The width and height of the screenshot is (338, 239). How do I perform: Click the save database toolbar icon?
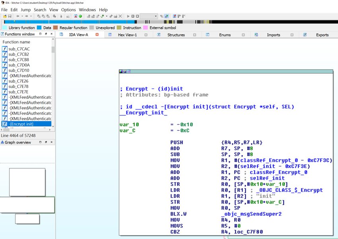click(10, 16)
